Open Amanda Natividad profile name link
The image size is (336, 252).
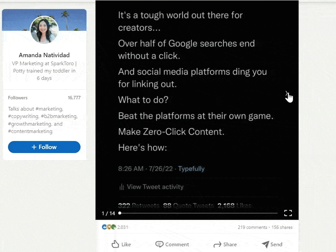tap(44, 55)
